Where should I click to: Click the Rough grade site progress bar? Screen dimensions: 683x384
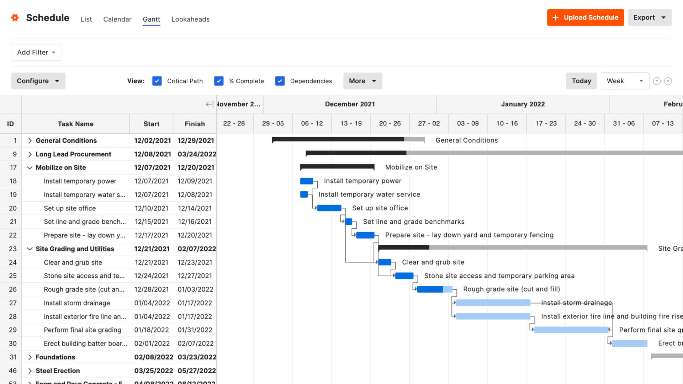click(x=435, y=289)
